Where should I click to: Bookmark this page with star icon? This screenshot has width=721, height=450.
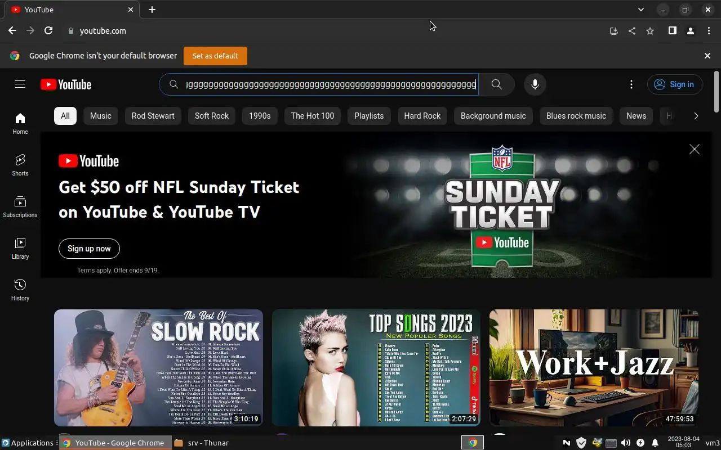pos(650,31)
